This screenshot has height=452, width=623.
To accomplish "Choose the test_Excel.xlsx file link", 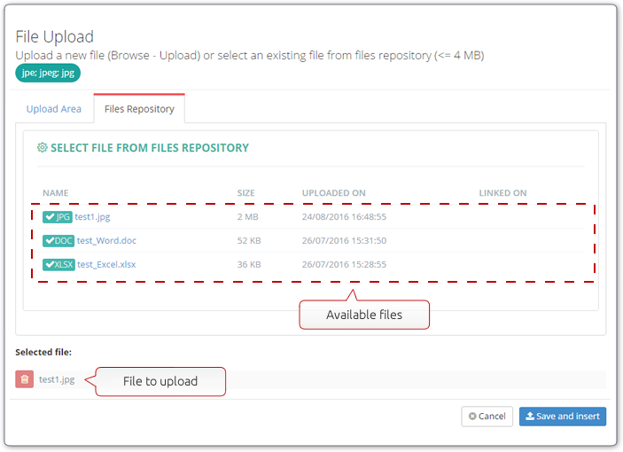I will (x=106, y=264).
